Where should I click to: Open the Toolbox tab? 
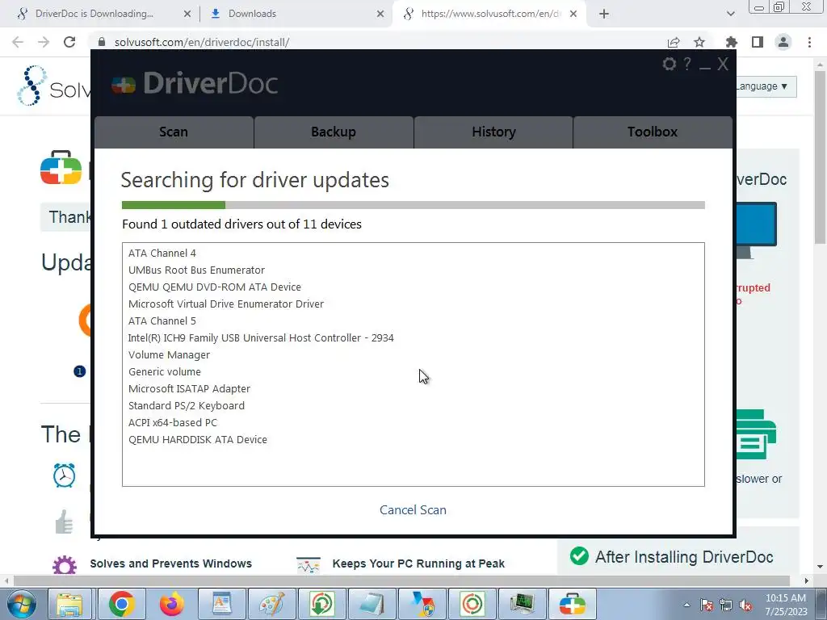pos(653,132)
